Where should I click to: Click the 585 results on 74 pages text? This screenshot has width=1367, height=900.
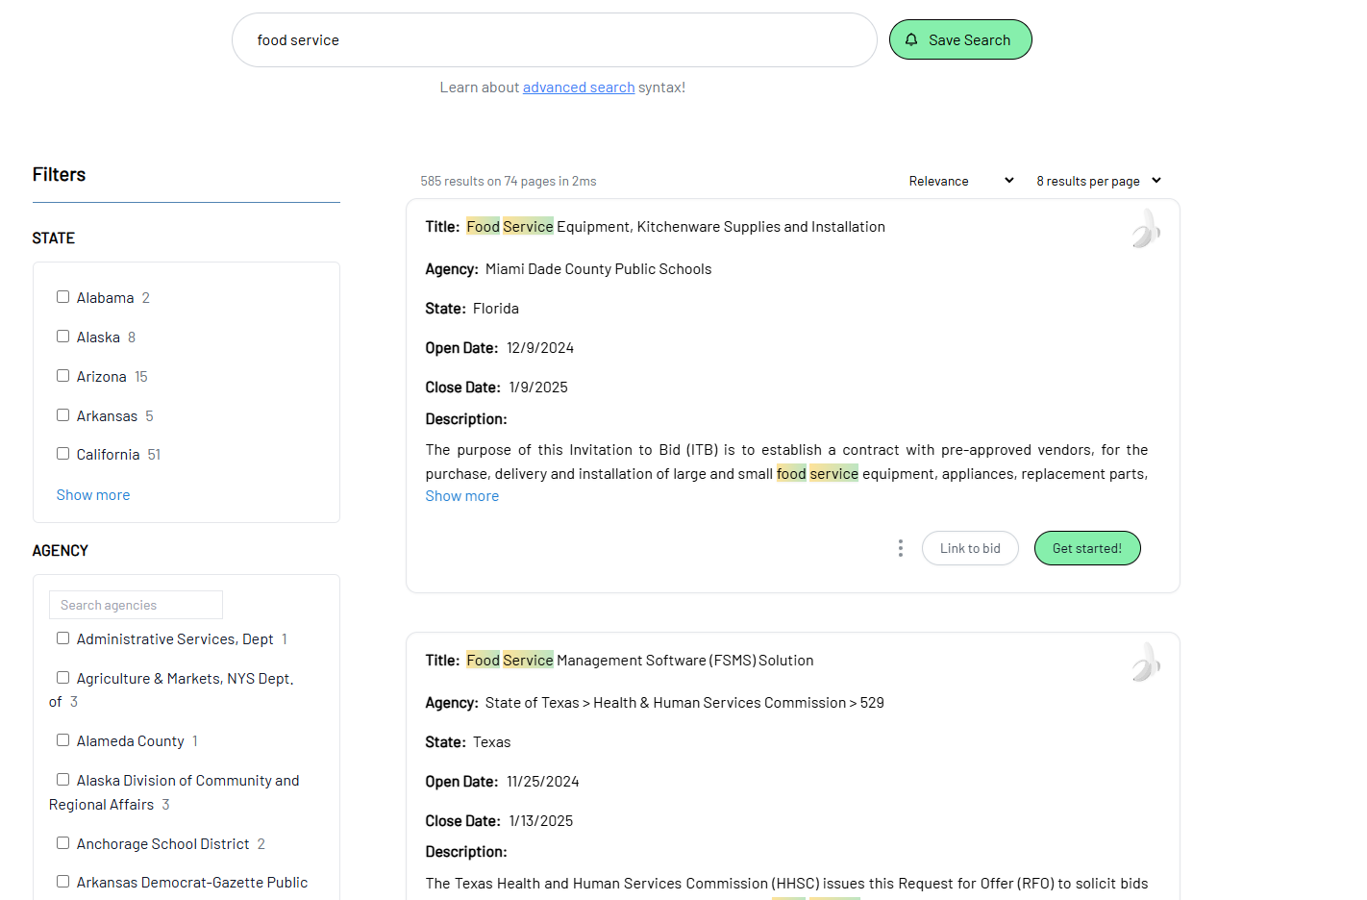509,182
